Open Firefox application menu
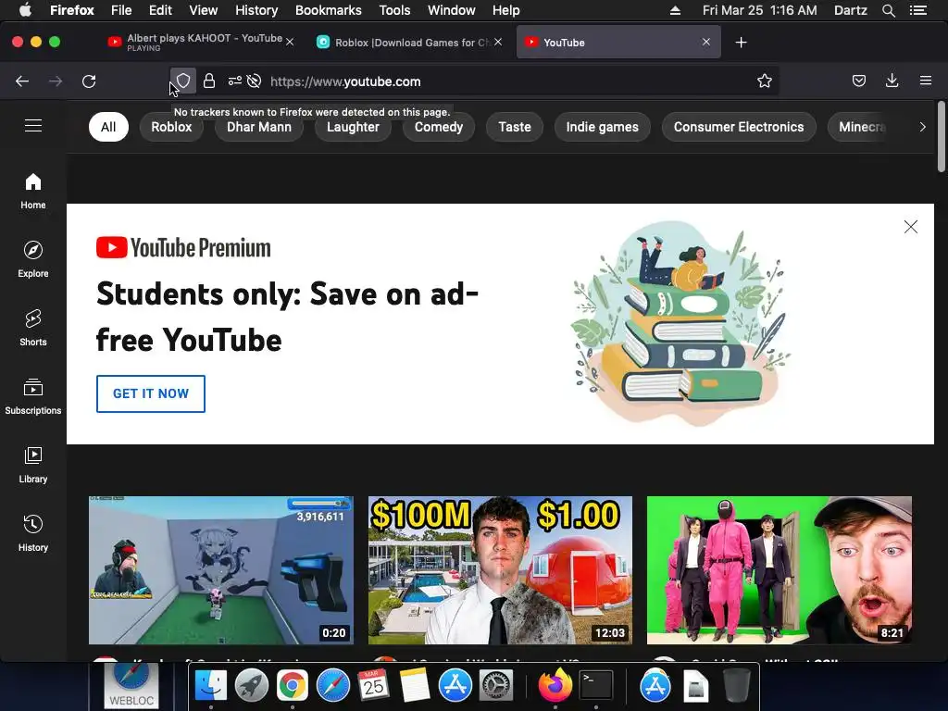The height and width of the screenshot is (711, 948). [926, 81]
